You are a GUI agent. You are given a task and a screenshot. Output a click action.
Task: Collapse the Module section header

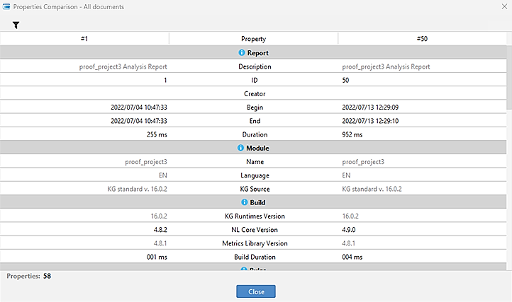pyautogui.click(x=257, y=148)
